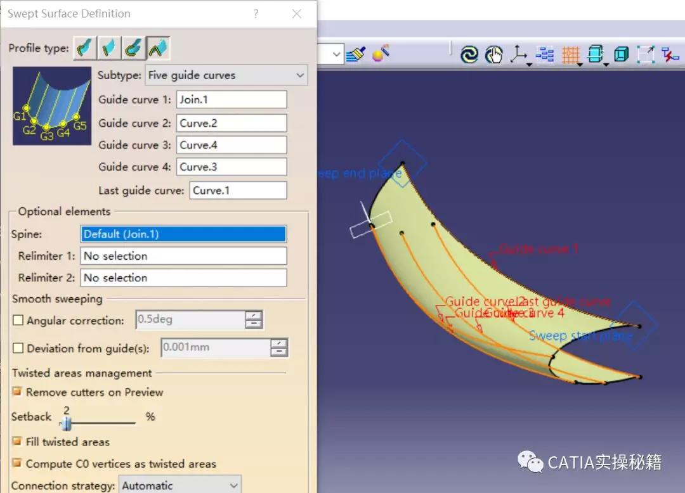Expand the dropdown left of the paintbrush
This screenshot has width=685, height=493.
pyautogui.click(x=337, y=55)
